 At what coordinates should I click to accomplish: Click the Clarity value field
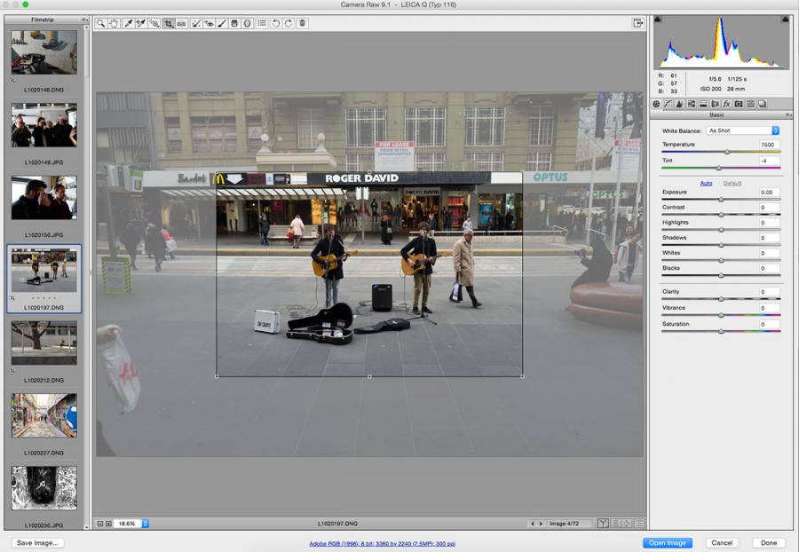(x=769, y=292)
